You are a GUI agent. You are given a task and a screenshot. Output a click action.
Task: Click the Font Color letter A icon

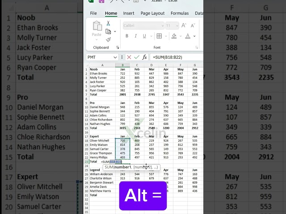188,36
